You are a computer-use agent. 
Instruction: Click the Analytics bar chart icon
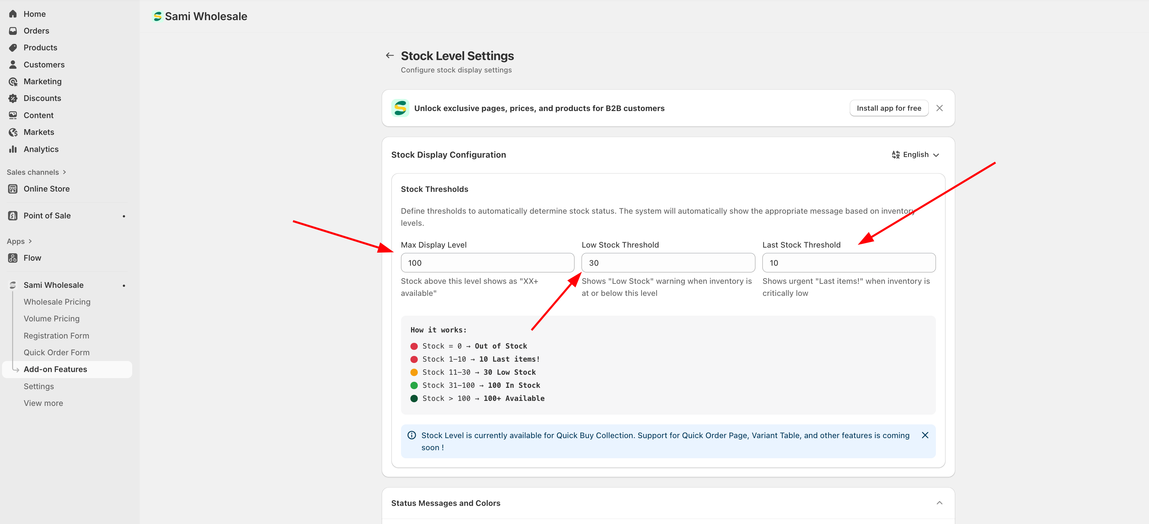pyautogui.click(x=13, y=149)
